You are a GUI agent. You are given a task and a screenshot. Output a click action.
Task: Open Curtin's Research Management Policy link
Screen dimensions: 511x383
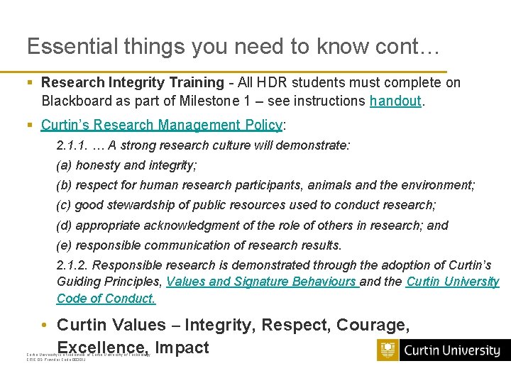[162, 125]
